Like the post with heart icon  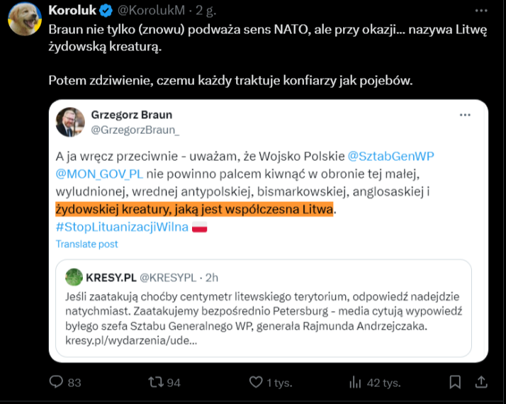256,382
